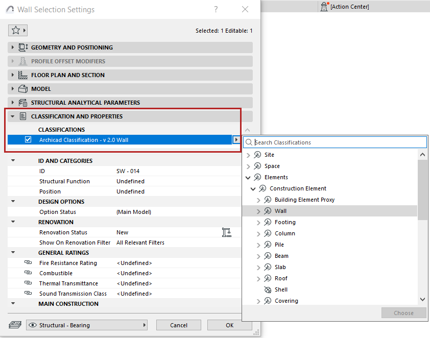Click the Renovation Status New value
430x338 pixels.
point(122,232)
